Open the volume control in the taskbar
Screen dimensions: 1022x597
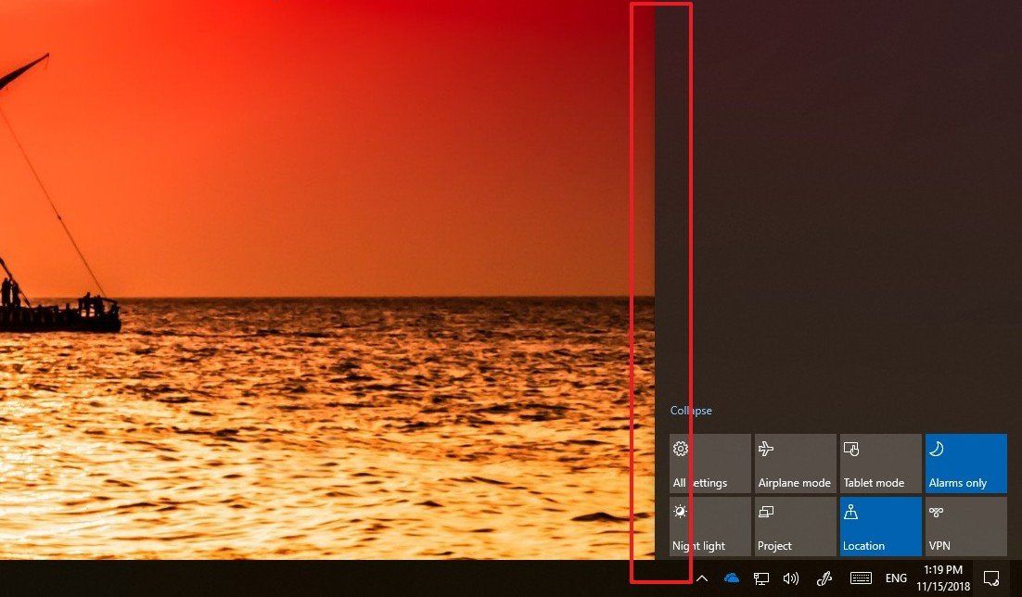click(x=791, y=578)
